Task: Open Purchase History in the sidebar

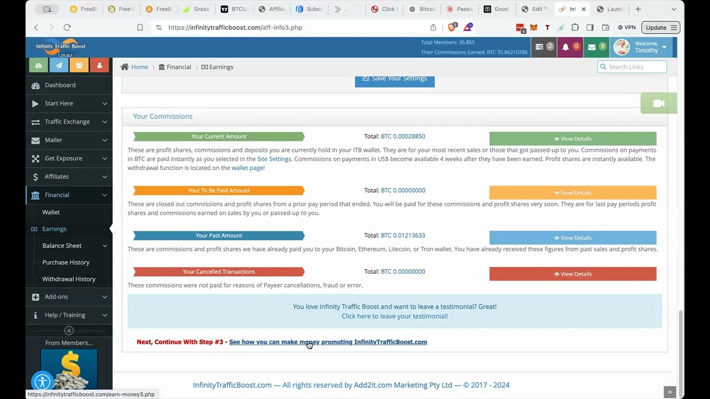Action: coord(66,262)
